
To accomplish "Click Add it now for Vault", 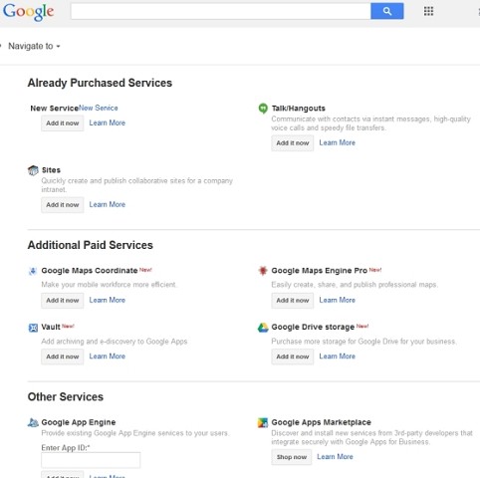I will coord(63,357).
